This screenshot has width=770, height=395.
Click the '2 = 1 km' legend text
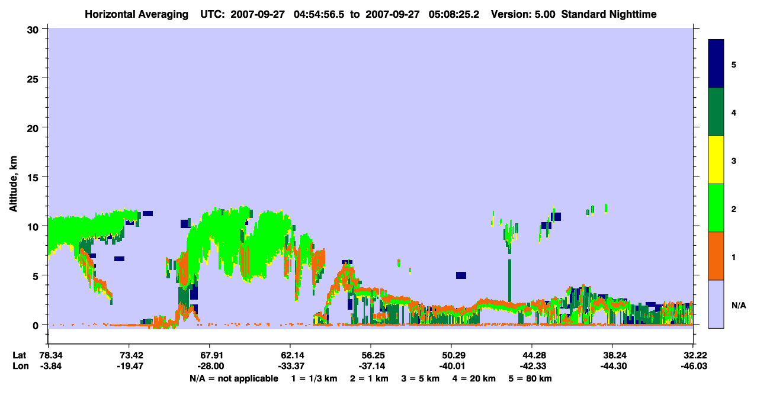370,378
